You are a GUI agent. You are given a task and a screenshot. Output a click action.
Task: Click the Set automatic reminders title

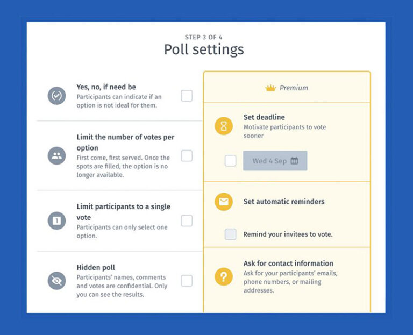tap(284, 202)
